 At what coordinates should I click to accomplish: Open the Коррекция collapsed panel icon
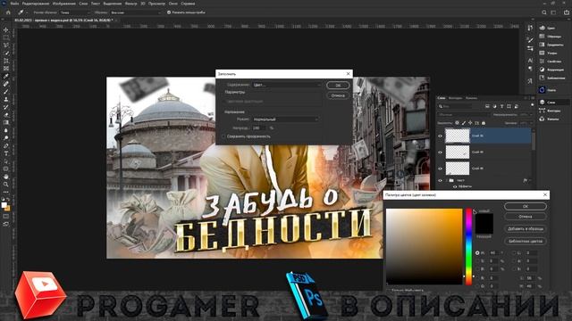(543, 70)
